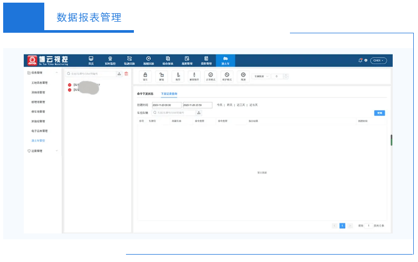Go to the previous page arrow
This screenshot has height=262, width=418.
tap(335, 226)
